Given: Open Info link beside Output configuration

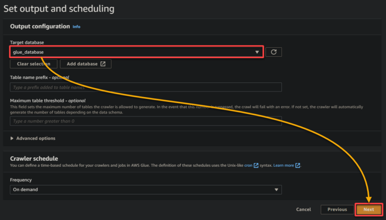Looking at the screenshot, I should click(x=76, y=27).
